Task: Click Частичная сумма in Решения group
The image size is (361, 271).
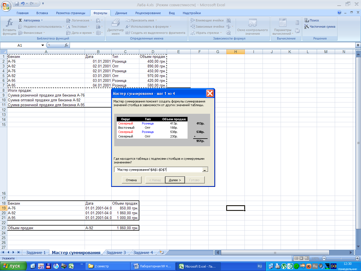Action: pos(320,27)
